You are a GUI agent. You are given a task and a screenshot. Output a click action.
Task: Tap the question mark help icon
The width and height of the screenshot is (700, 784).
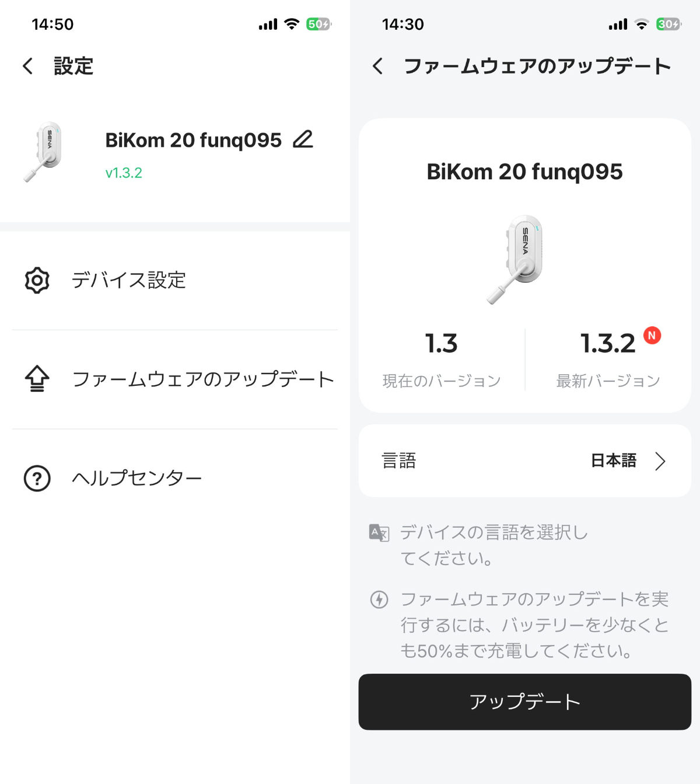click(37, 478)
